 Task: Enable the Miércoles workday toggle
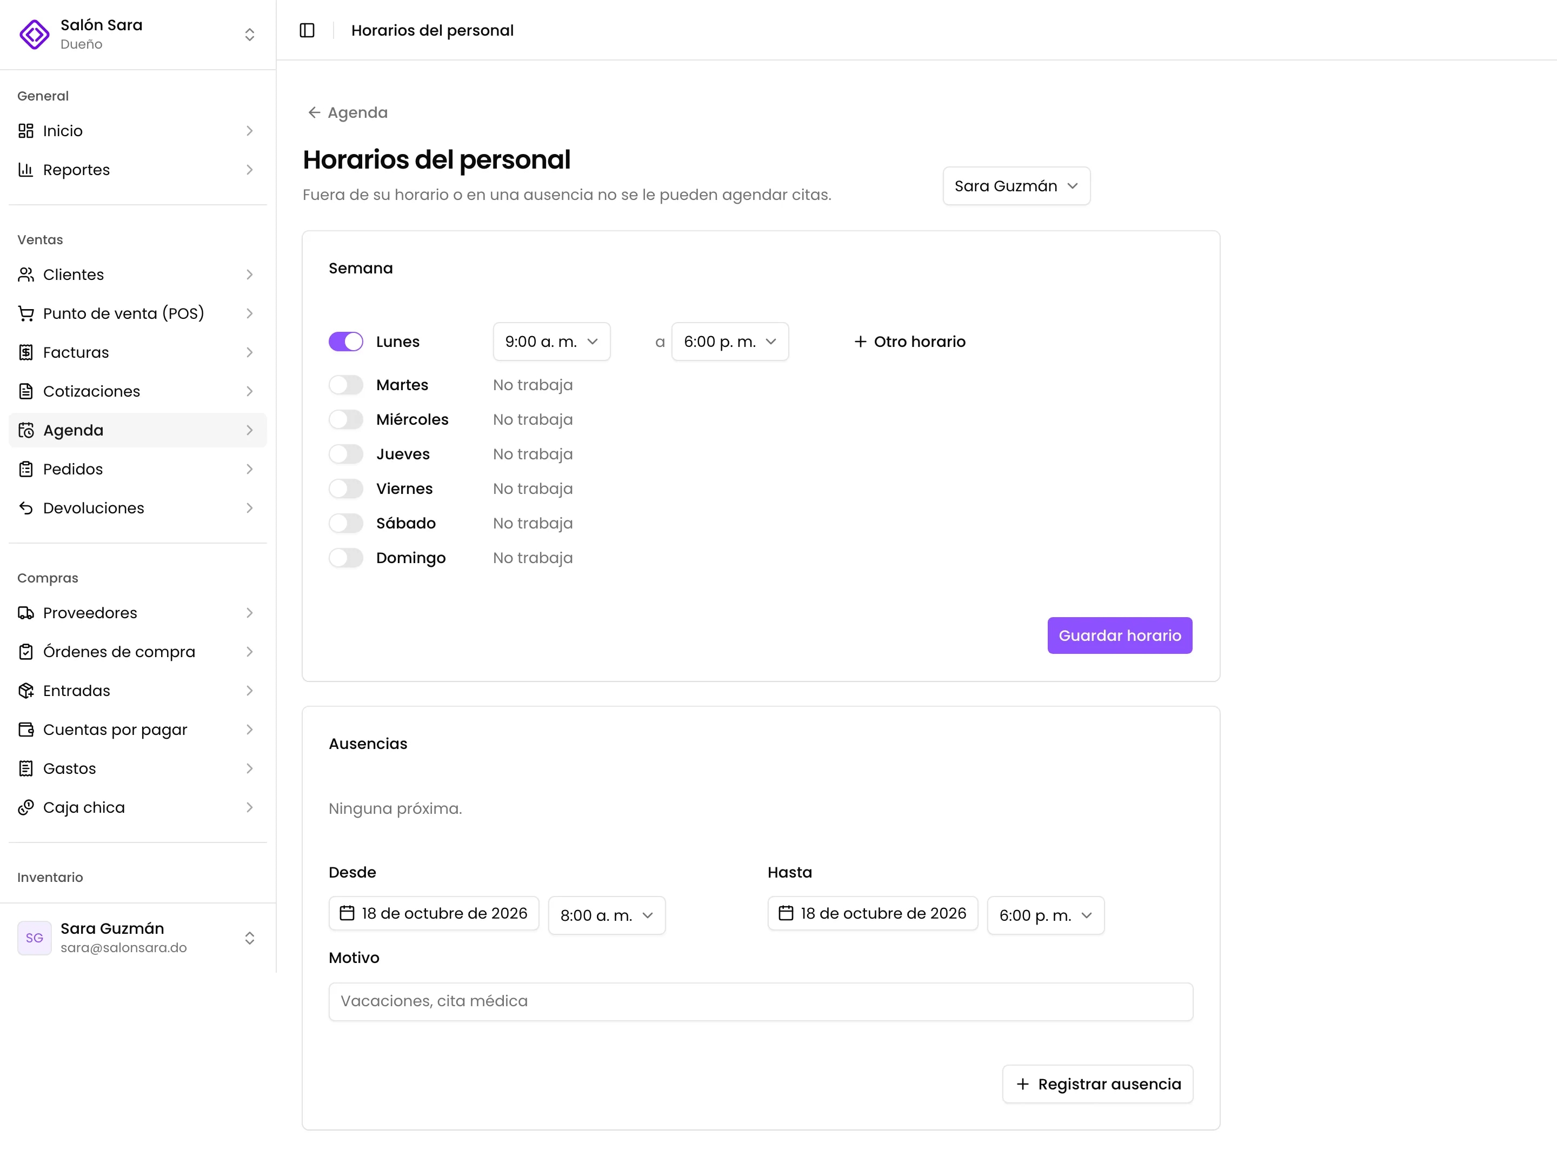click(345, 419)
